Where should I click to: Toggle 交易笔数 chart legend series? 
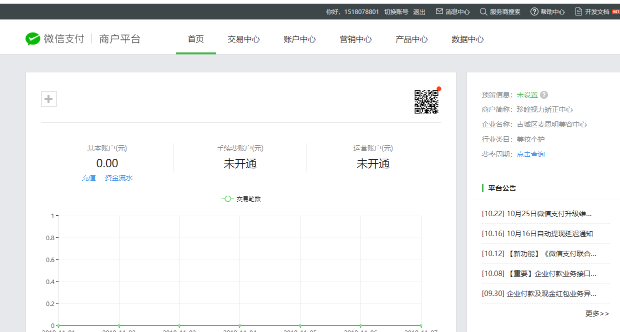tap(241, 199)
